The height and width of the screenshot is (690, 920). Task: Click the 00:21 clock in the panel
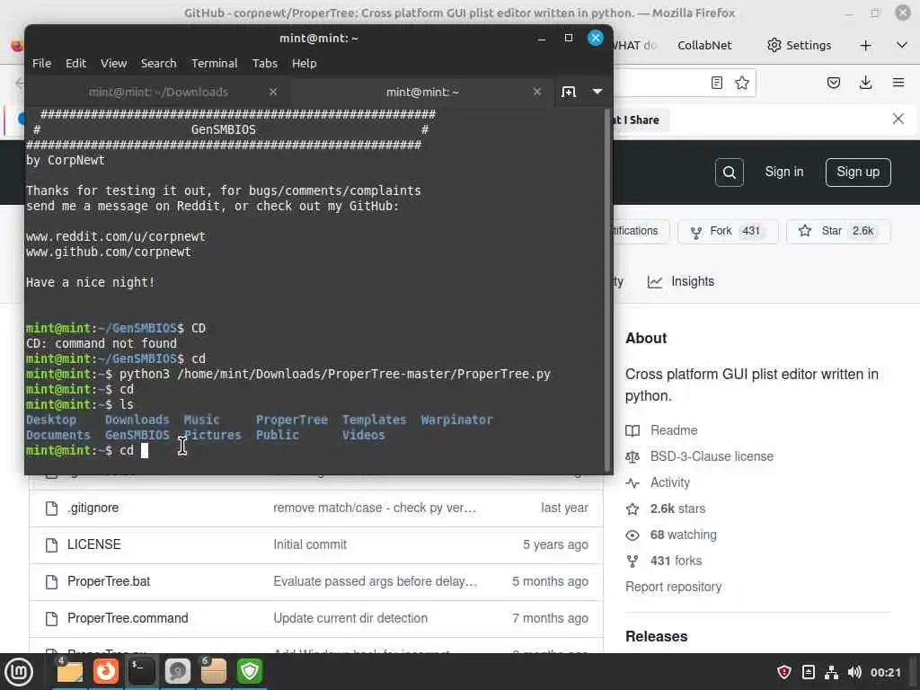[885, 672]
